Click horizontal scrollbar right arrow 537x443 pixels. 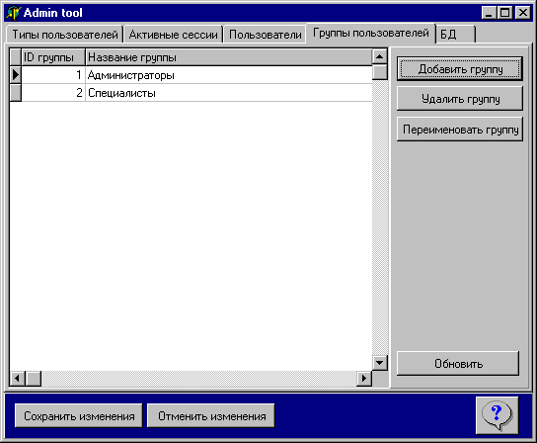[364, 379]
